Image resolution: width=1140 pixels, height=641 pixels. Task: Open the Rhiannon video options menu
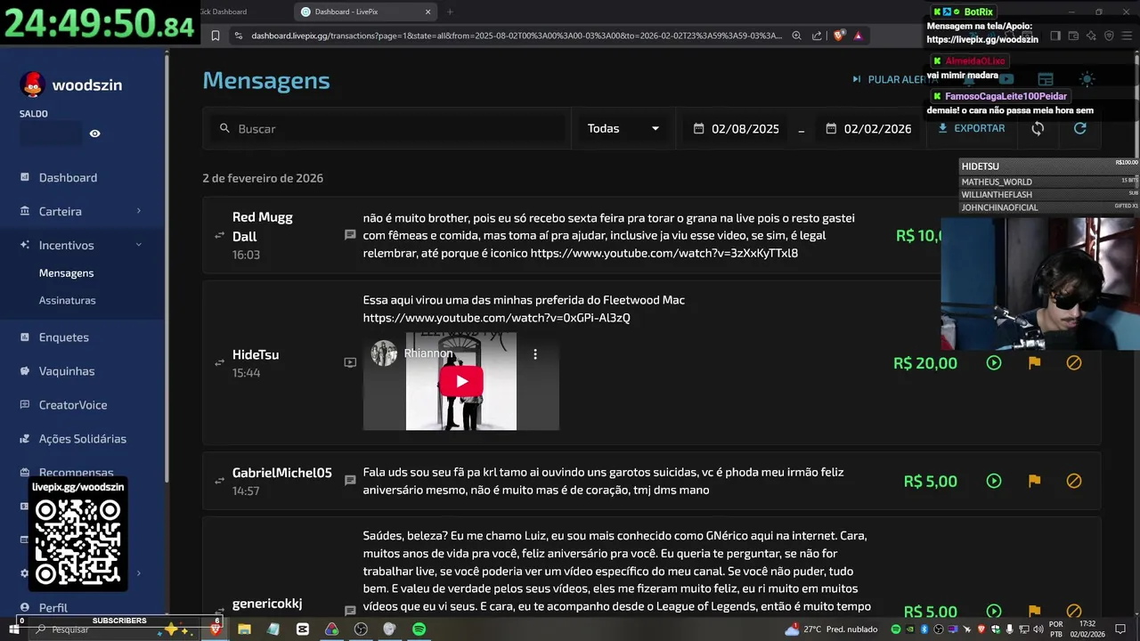pyautogui.click(x=535, y=353)
